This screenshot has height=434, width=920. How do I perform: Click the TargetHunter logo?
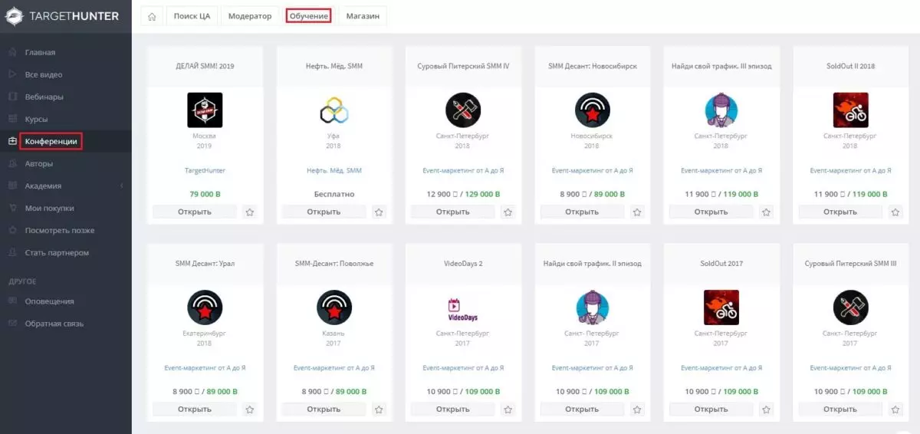click(x=62, y=15)
